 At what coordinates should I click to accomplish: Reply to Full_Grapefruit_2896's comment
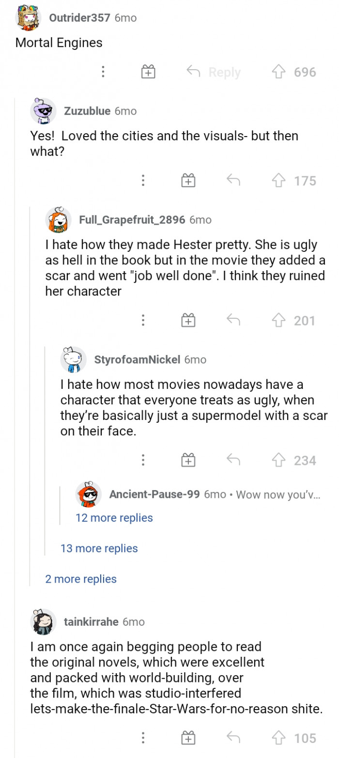pos(233,320)
